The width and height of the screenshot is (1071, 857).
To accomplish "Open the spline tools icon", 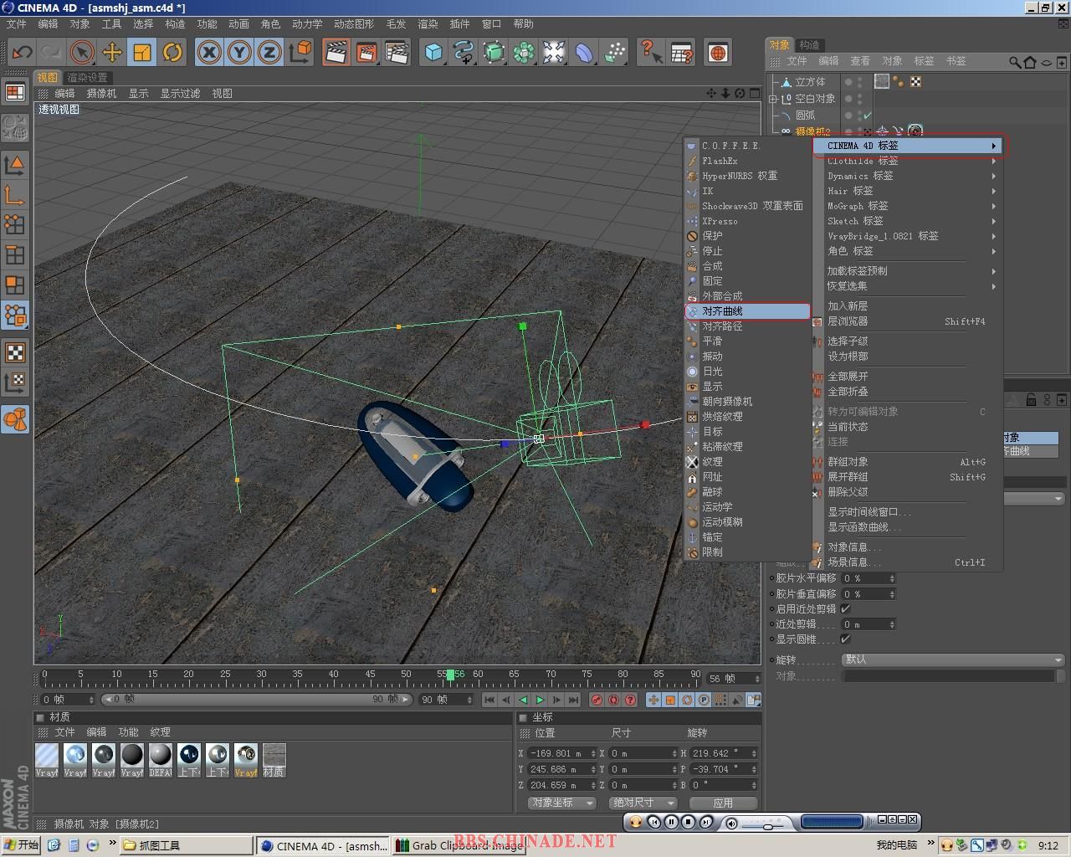I will click(x=464, y=53).
